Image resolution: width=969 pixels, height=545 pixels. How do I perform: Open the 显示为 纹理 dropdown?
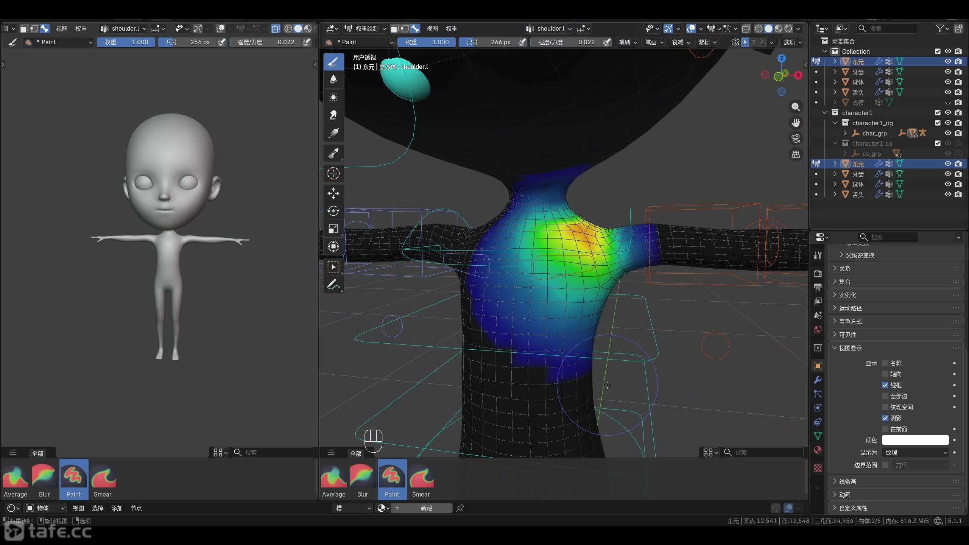tap(915, 453)
